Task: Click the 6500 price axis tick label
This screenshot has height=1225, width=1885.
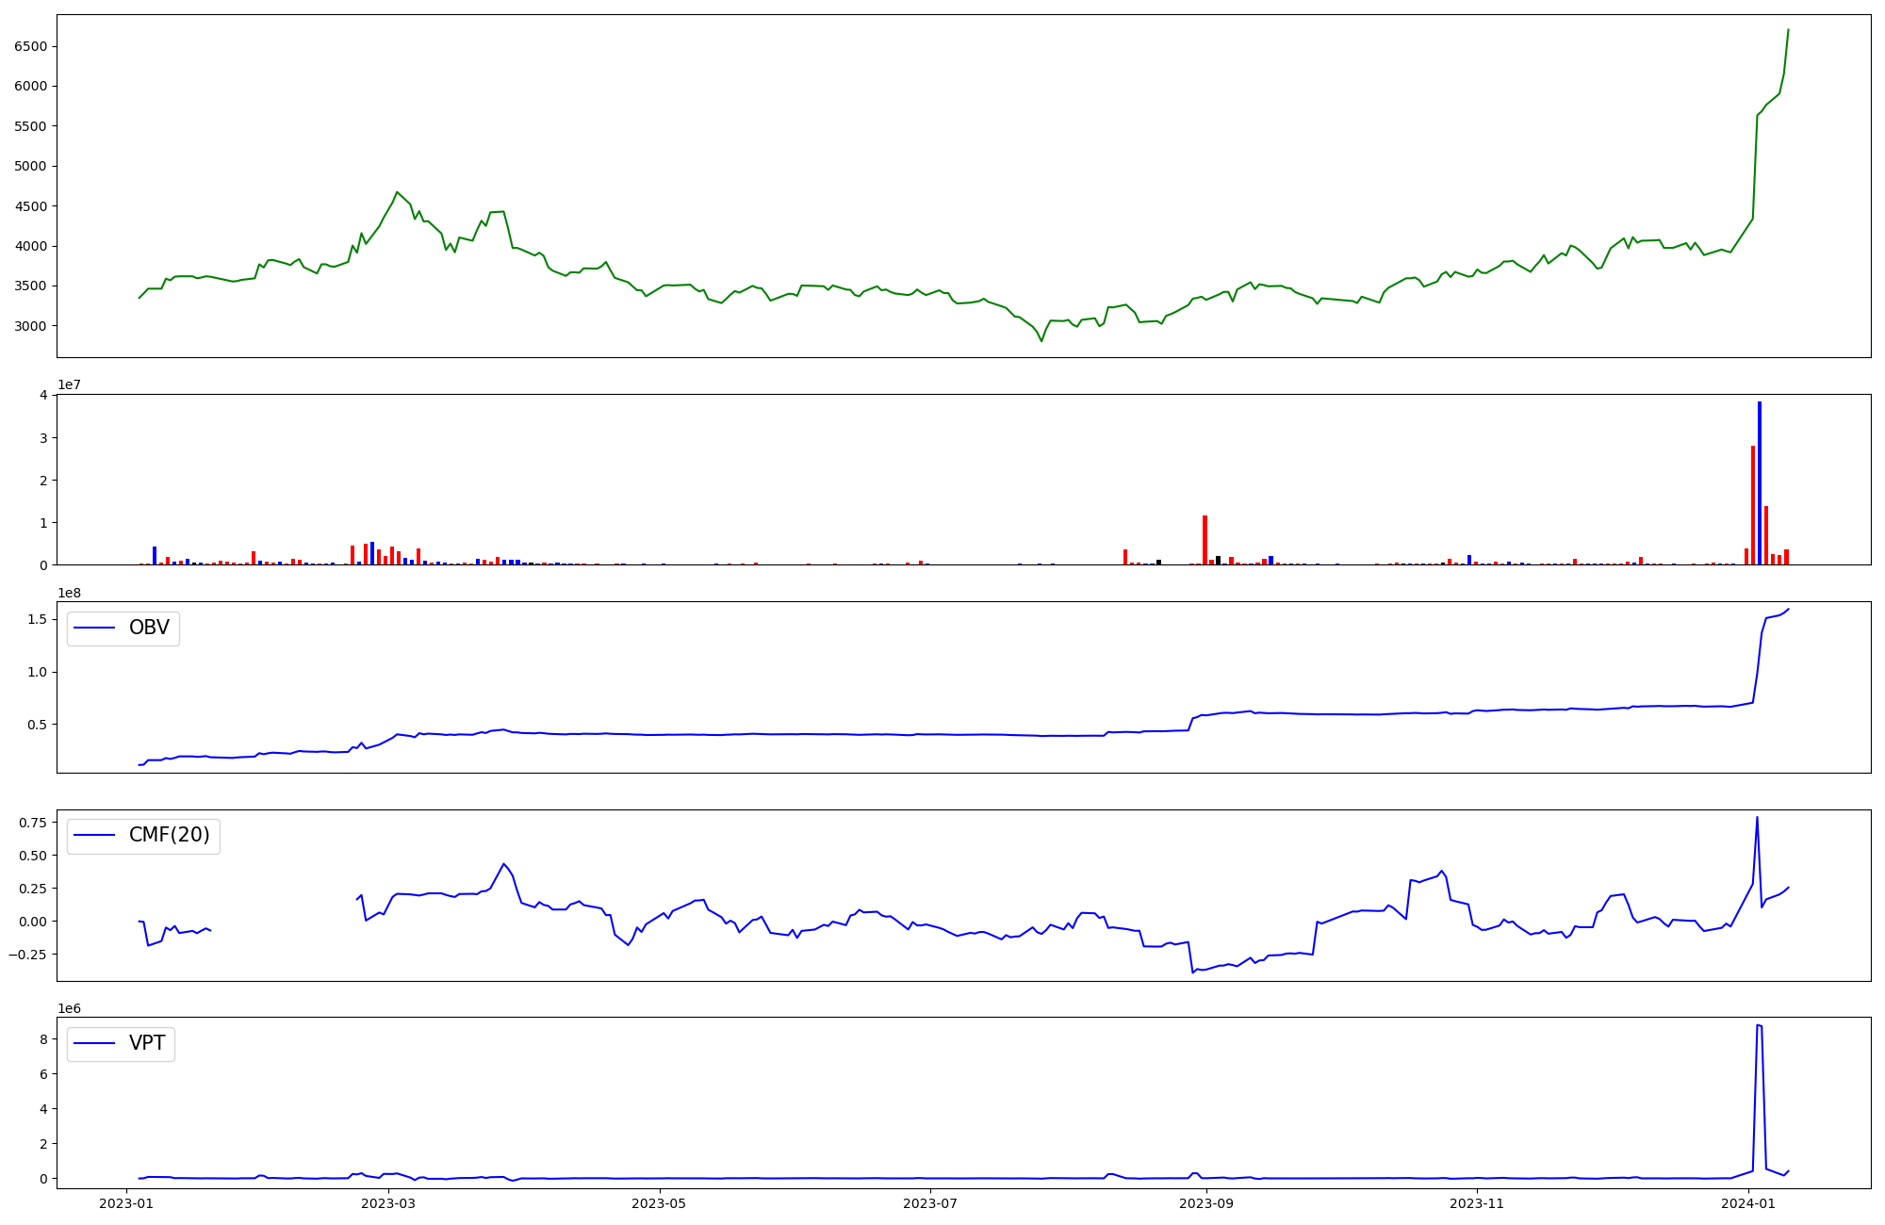Action: tap(31, 46)
